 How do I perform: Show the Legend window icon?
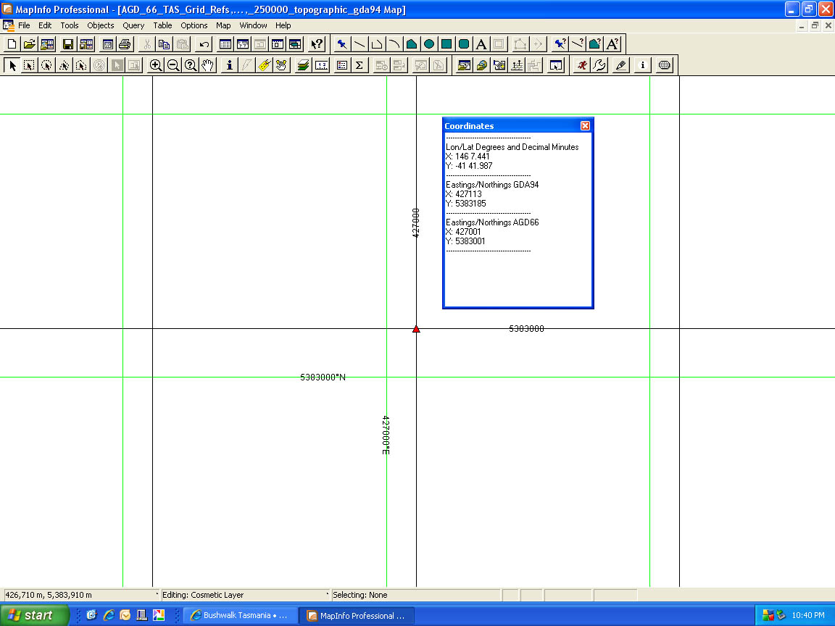click(342, 65)
